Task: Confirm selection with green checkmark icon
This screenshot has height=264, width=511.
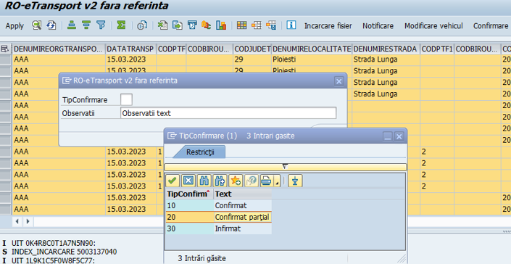Action: (173, 181)
